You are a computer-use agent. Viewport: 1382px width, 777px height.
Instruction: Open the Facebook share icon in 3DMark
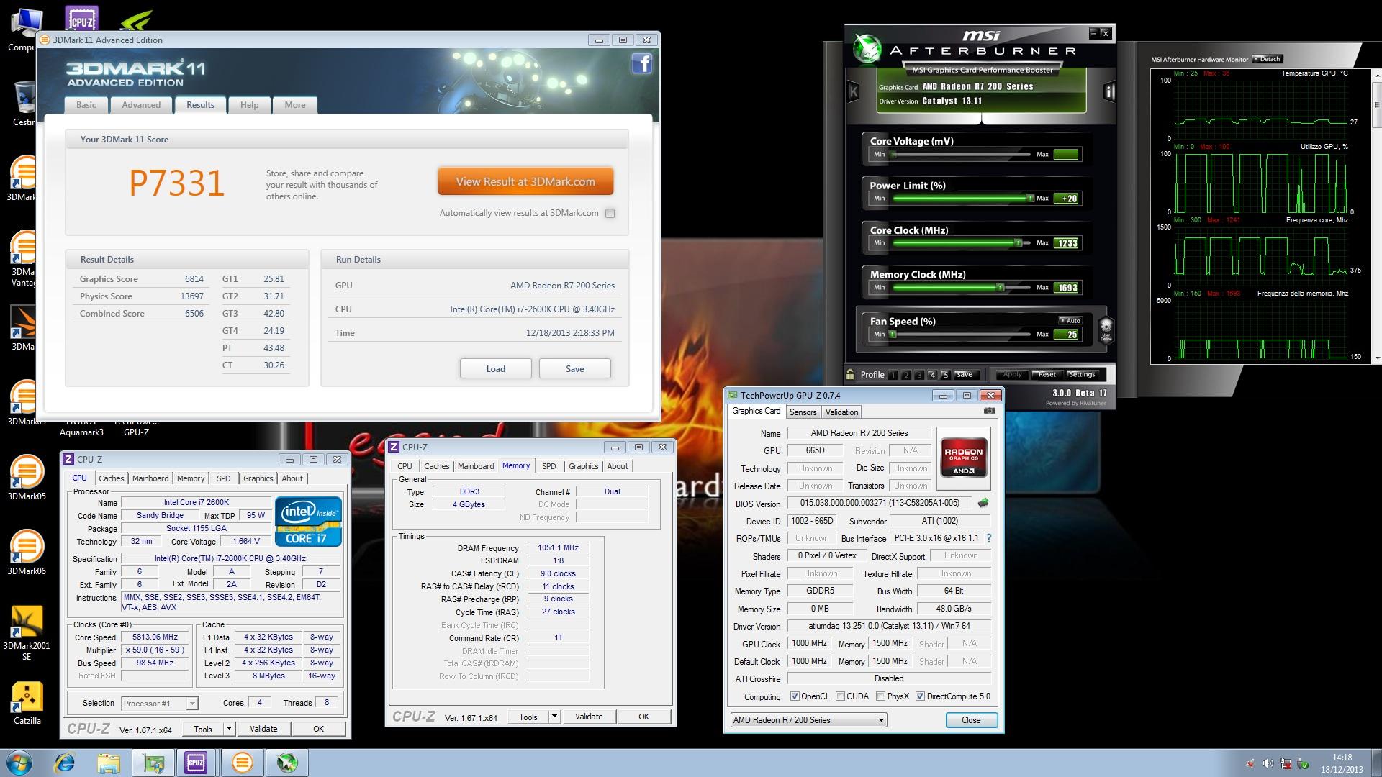[642, 64]
